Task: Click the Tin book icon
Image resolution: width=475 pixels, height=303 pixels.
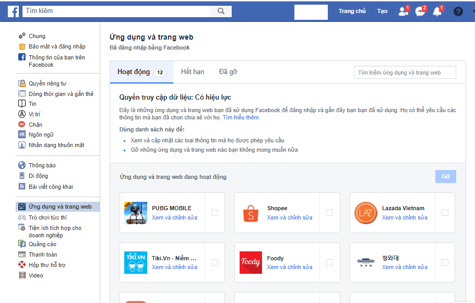Action: [22, 104]
